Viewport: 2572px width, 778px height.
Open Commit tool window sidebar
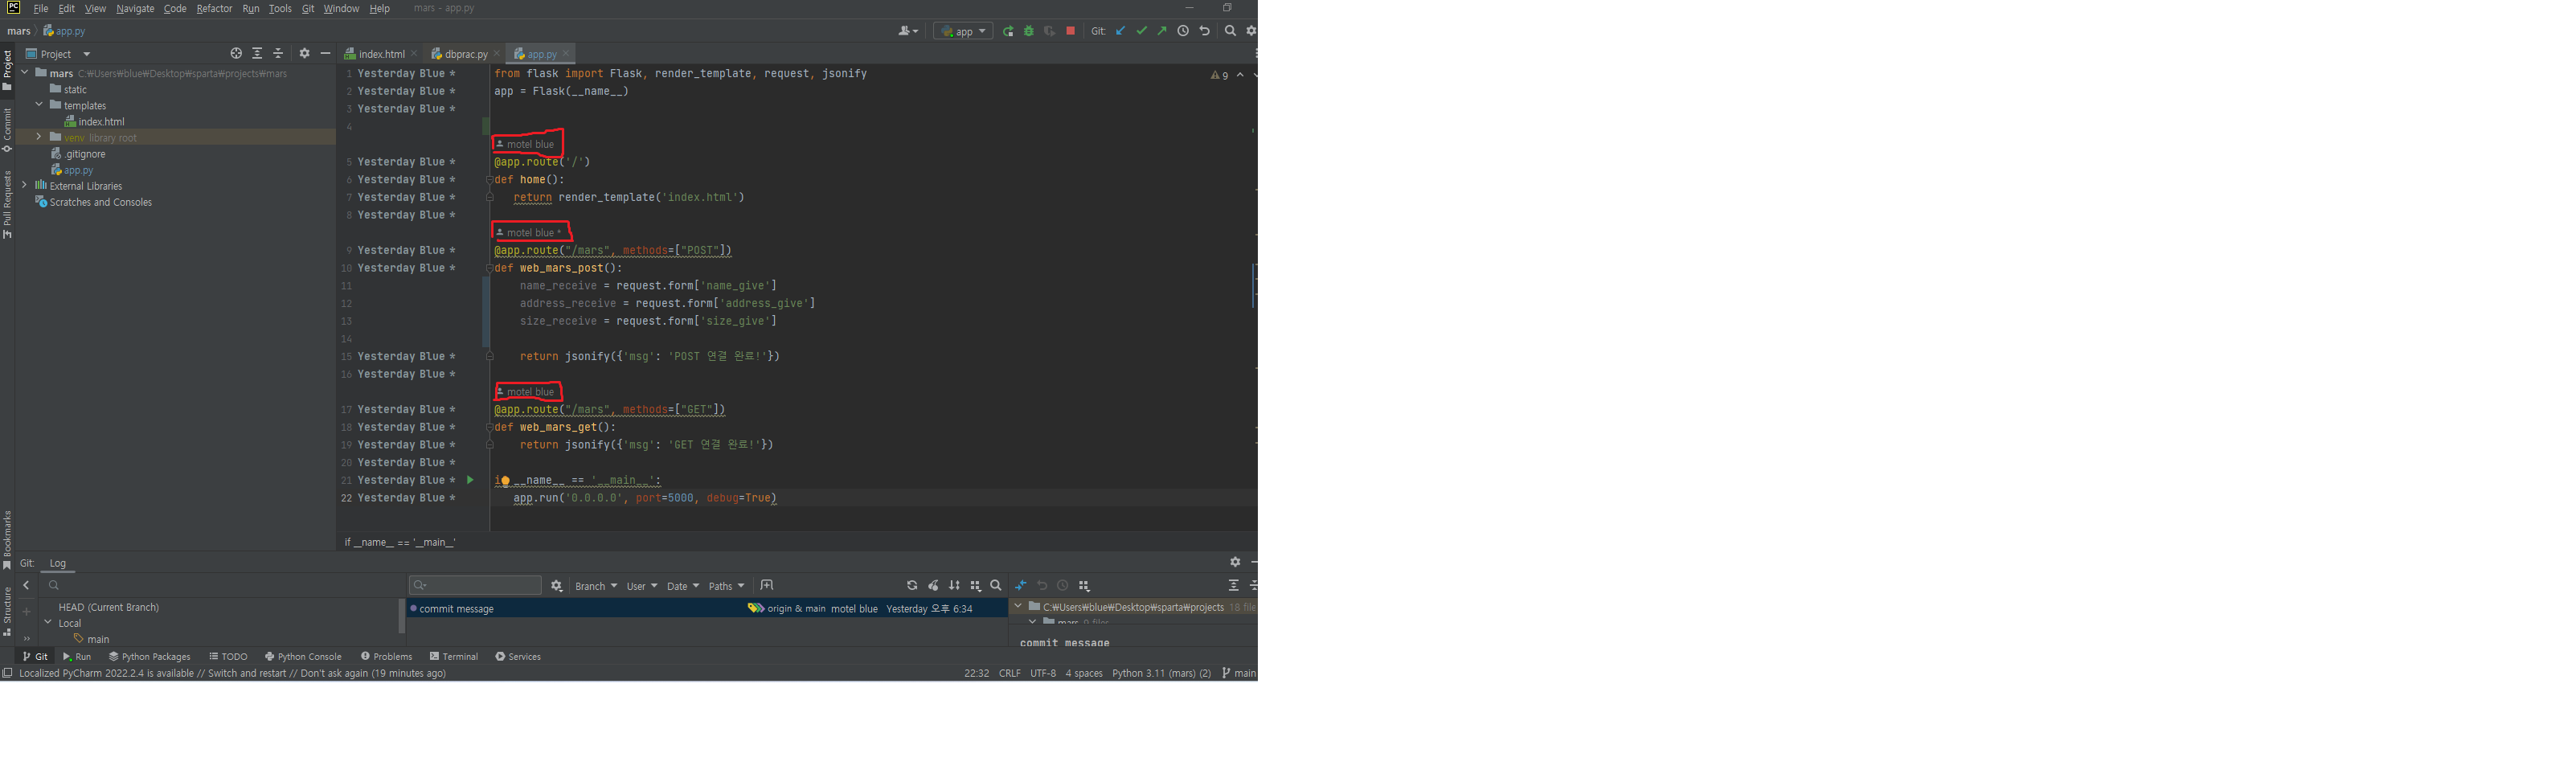click(x=7, y=131)
